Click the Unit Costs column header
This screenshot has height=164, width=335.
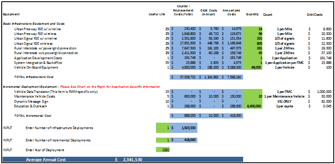tap(314, 14)
